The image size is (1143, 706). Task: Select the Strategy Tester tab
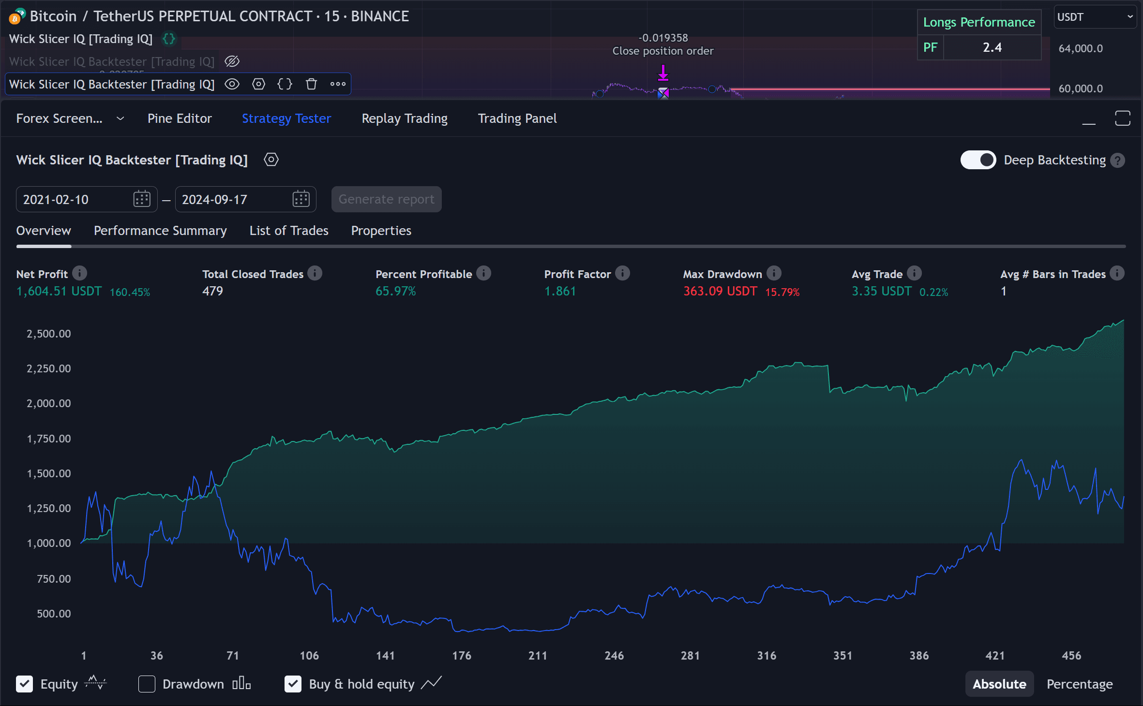[286, 118]
